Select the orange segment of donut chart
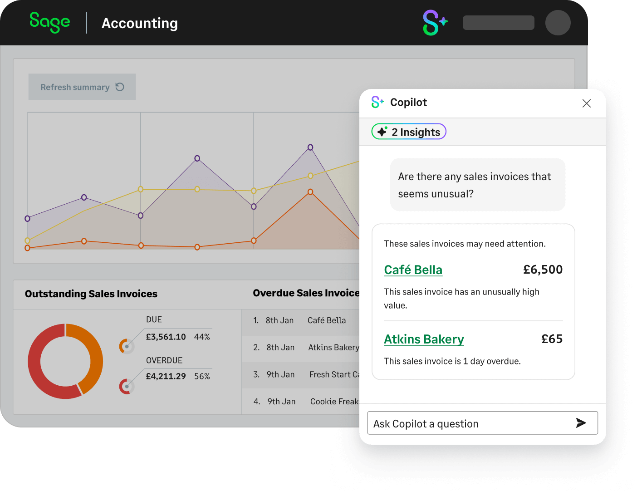637x491 pixels. 91,354
